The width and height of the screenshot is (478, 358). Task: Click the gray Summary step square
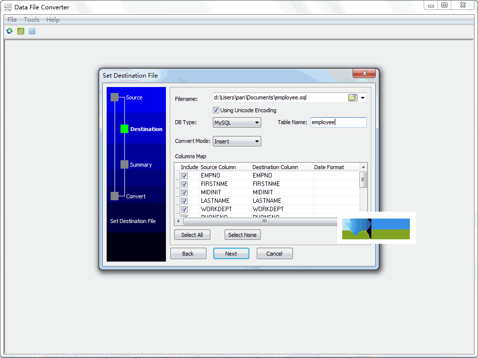[124, 165]
